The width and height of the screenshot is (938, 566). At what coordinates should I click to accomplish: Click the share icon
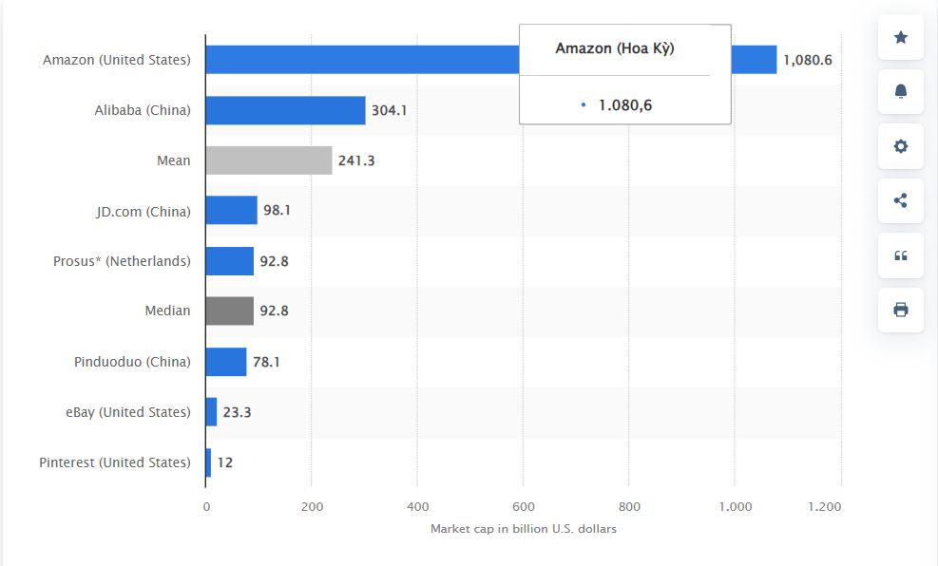900,200
